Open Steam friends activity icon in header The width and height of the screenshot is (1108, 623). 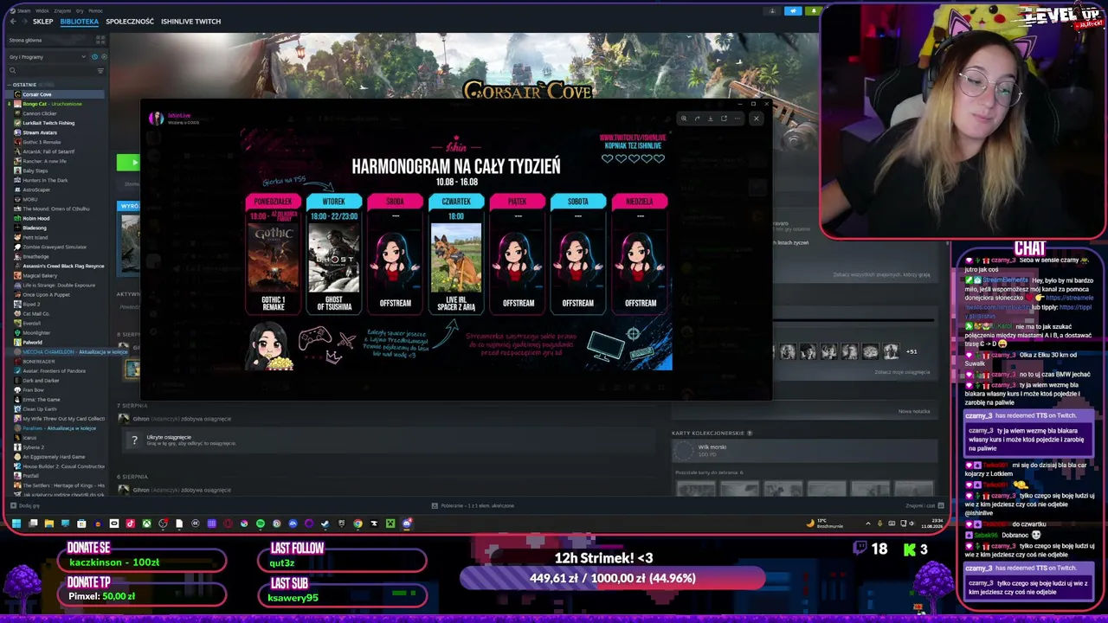pyautogui.click(x=772, y=11)
